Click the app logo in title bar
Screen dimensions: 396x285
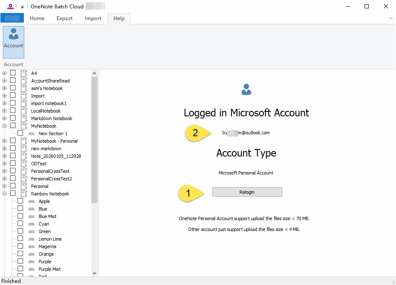pos(10,6)
